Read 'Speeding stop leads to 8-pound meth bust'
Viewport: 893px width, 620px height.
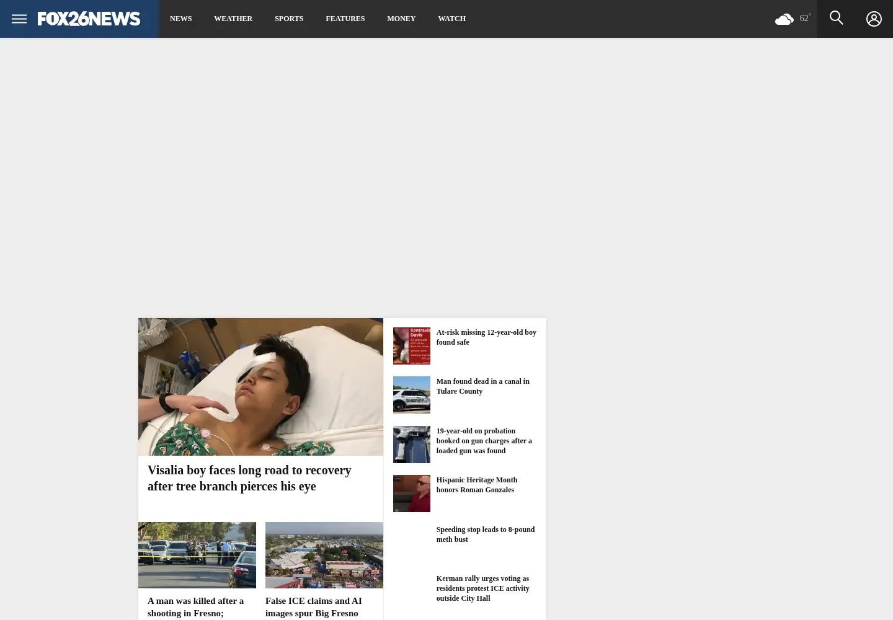(486, 534)
